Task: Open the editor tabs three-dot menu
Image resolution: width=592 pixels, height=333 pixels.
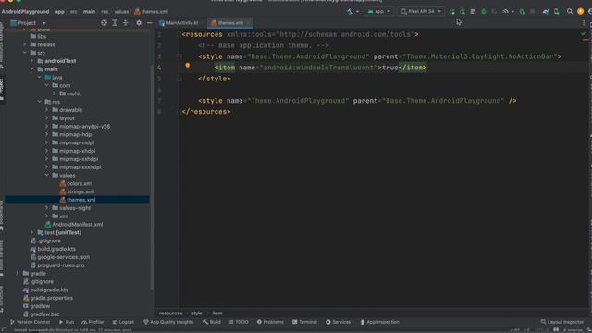Action: (584, 23)
